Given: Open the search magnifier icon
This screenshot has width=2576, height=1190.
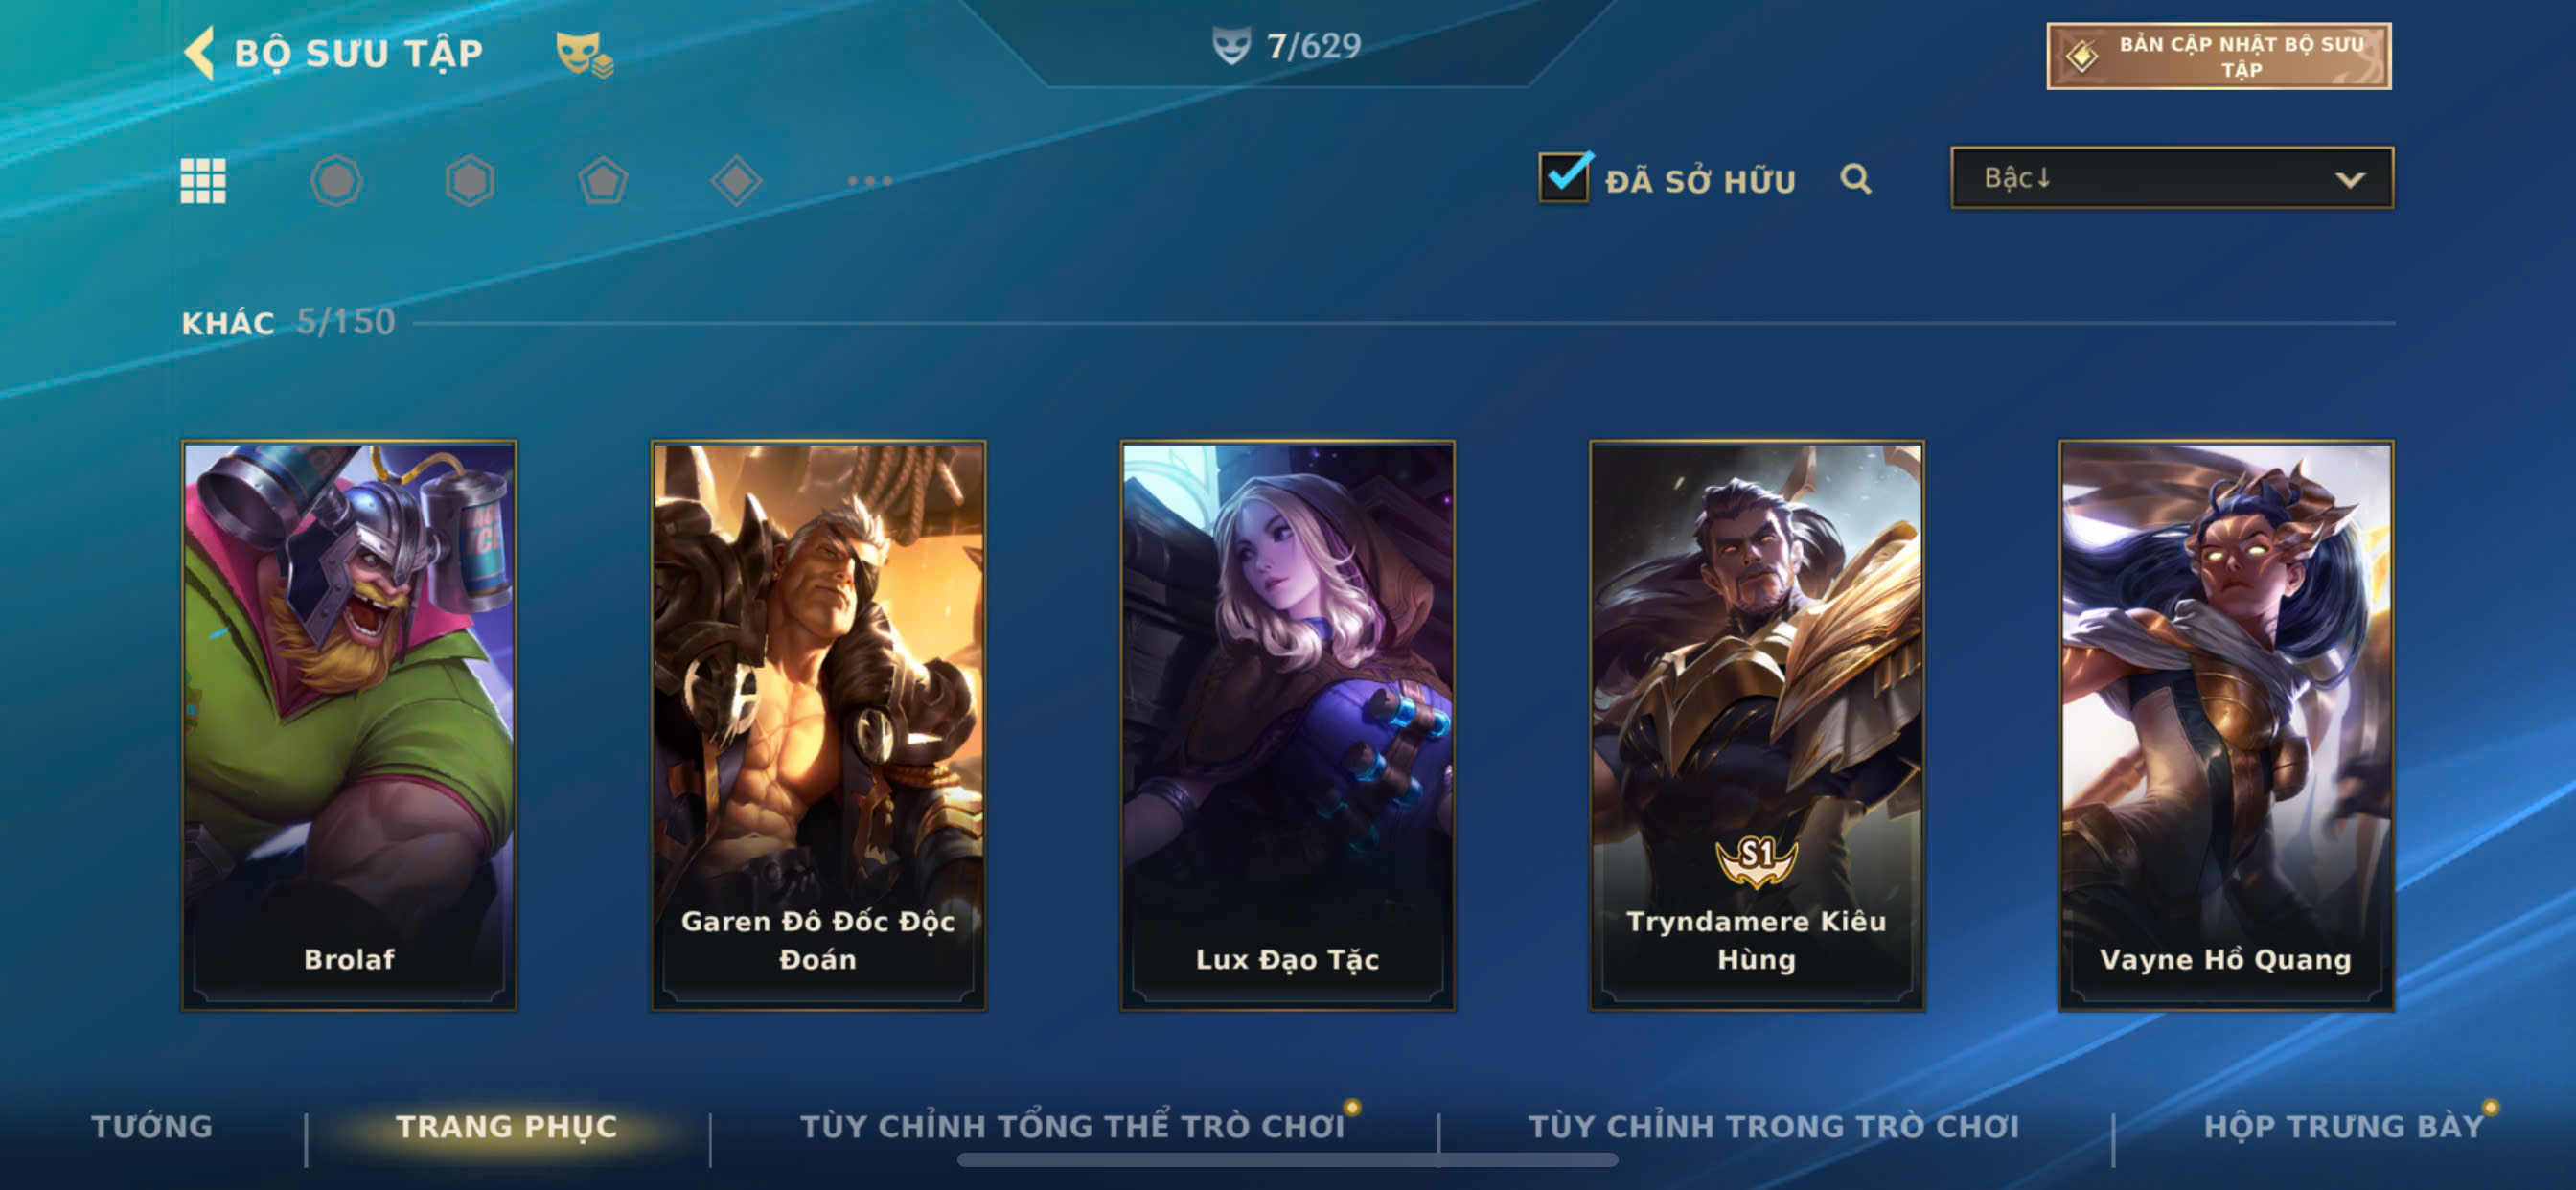Looking at the screenshot, I should [x=1856, y=179].
